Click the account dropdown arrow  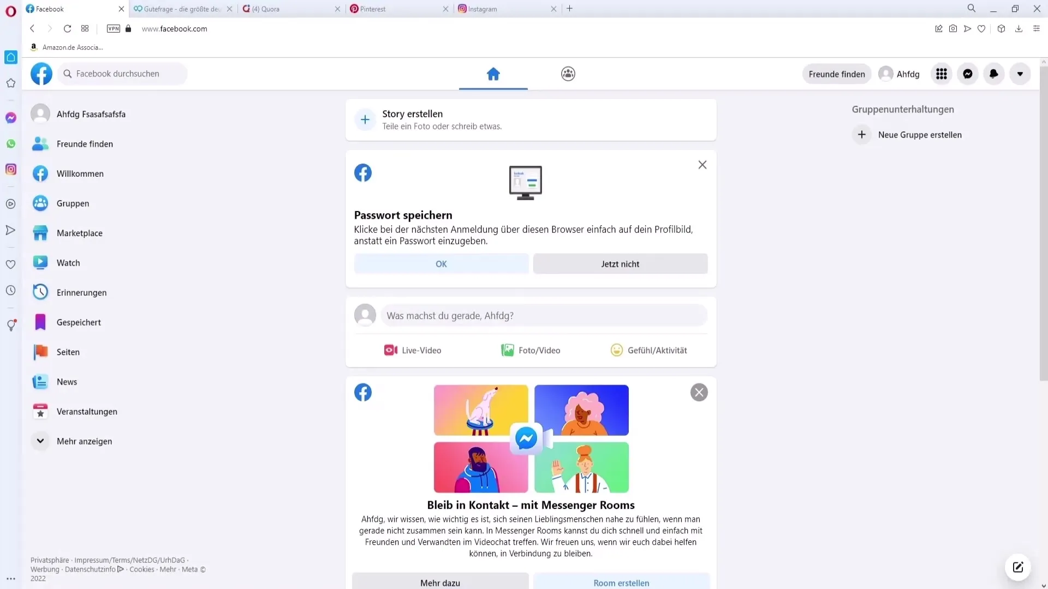pos(1020,74)
